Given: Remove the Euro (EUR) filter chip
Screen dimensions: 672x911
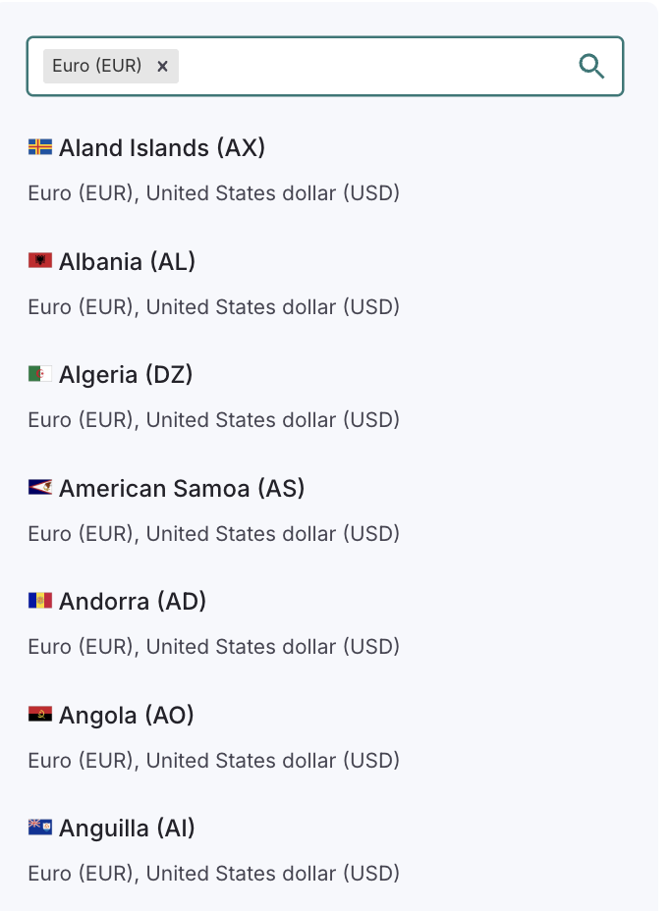Looking at the screenshot, I should pyautogui.click(x=162, y=67).
